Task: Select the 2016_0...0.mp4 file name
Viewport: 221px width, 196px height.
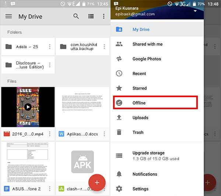Action: 28,134
